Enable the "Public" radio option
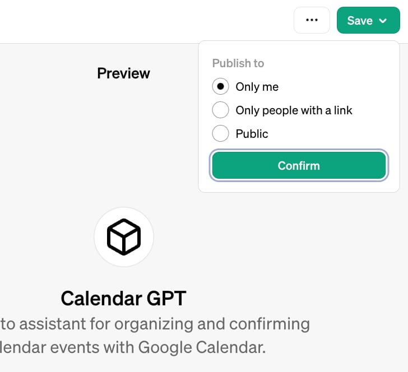The image size is (408, 372). pos(220,133)
